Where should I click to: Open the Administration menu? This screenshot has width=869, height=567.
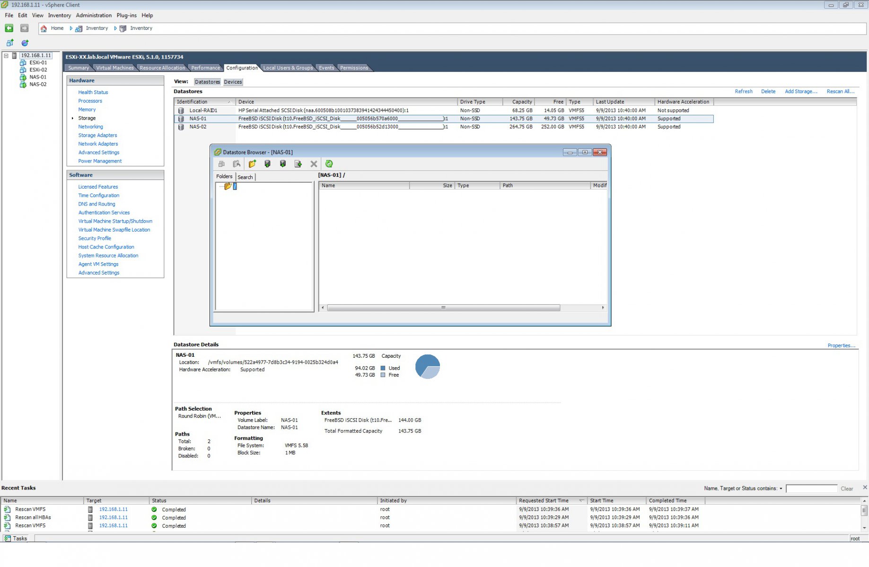click(x=94, y=15)
